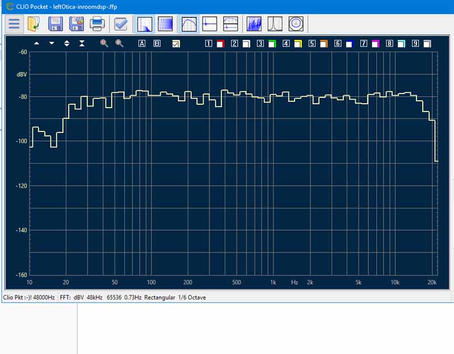Viewport: 454px width, 354px height.
Task: Click the '65536' FFT size status text
Action: click(114, 297)
